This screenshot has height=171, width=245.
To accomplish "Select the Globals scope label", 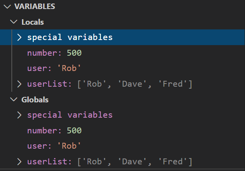I will [x=35, y=100].
